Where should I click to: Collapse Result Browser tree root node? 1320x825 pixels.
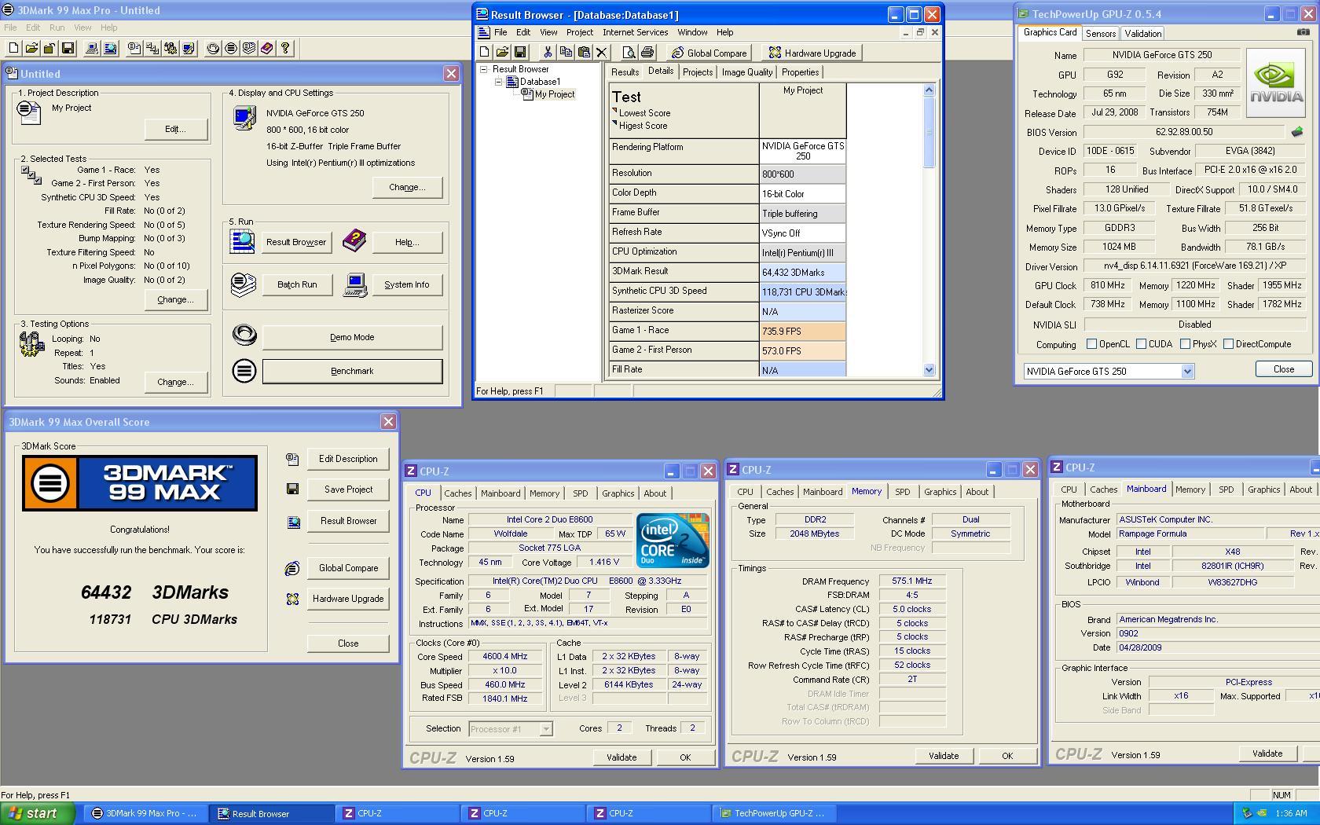click(484, 69)
